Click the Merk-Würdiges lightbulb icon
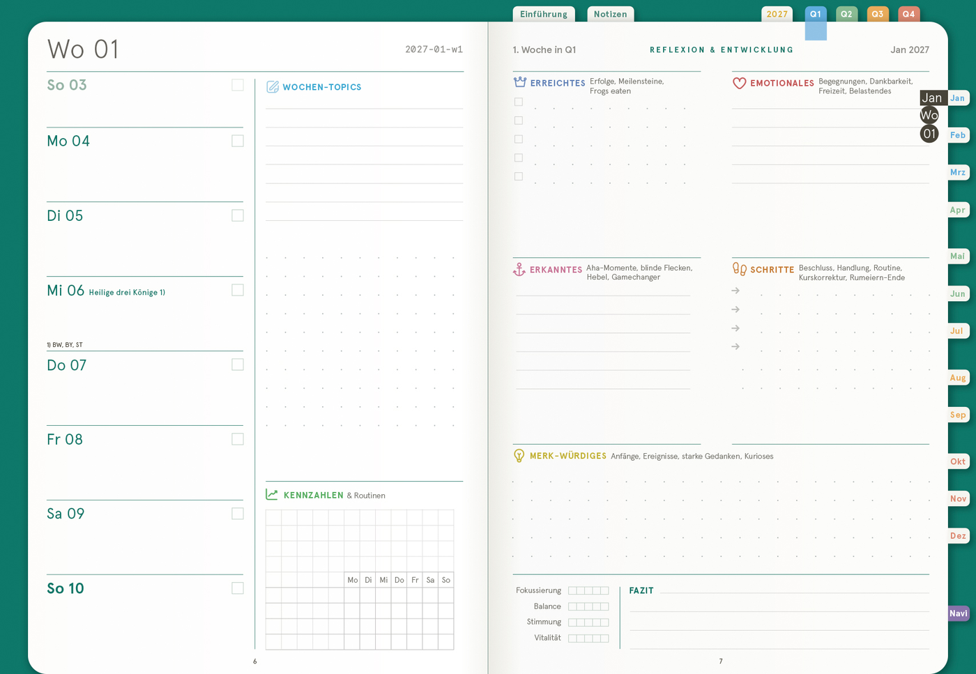 (x=519, y=456)
